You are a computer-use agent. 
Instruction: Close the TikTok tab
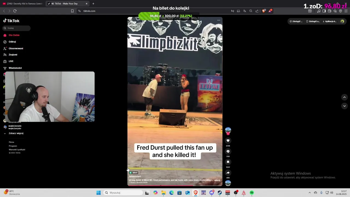[x=86, y=4]
